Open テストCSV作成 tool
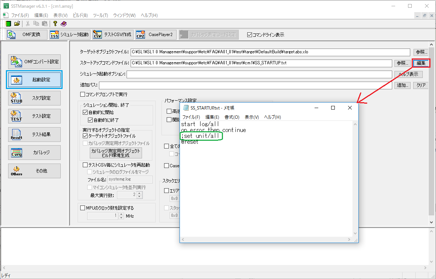The image size is (436, 279). coord(112,35)
